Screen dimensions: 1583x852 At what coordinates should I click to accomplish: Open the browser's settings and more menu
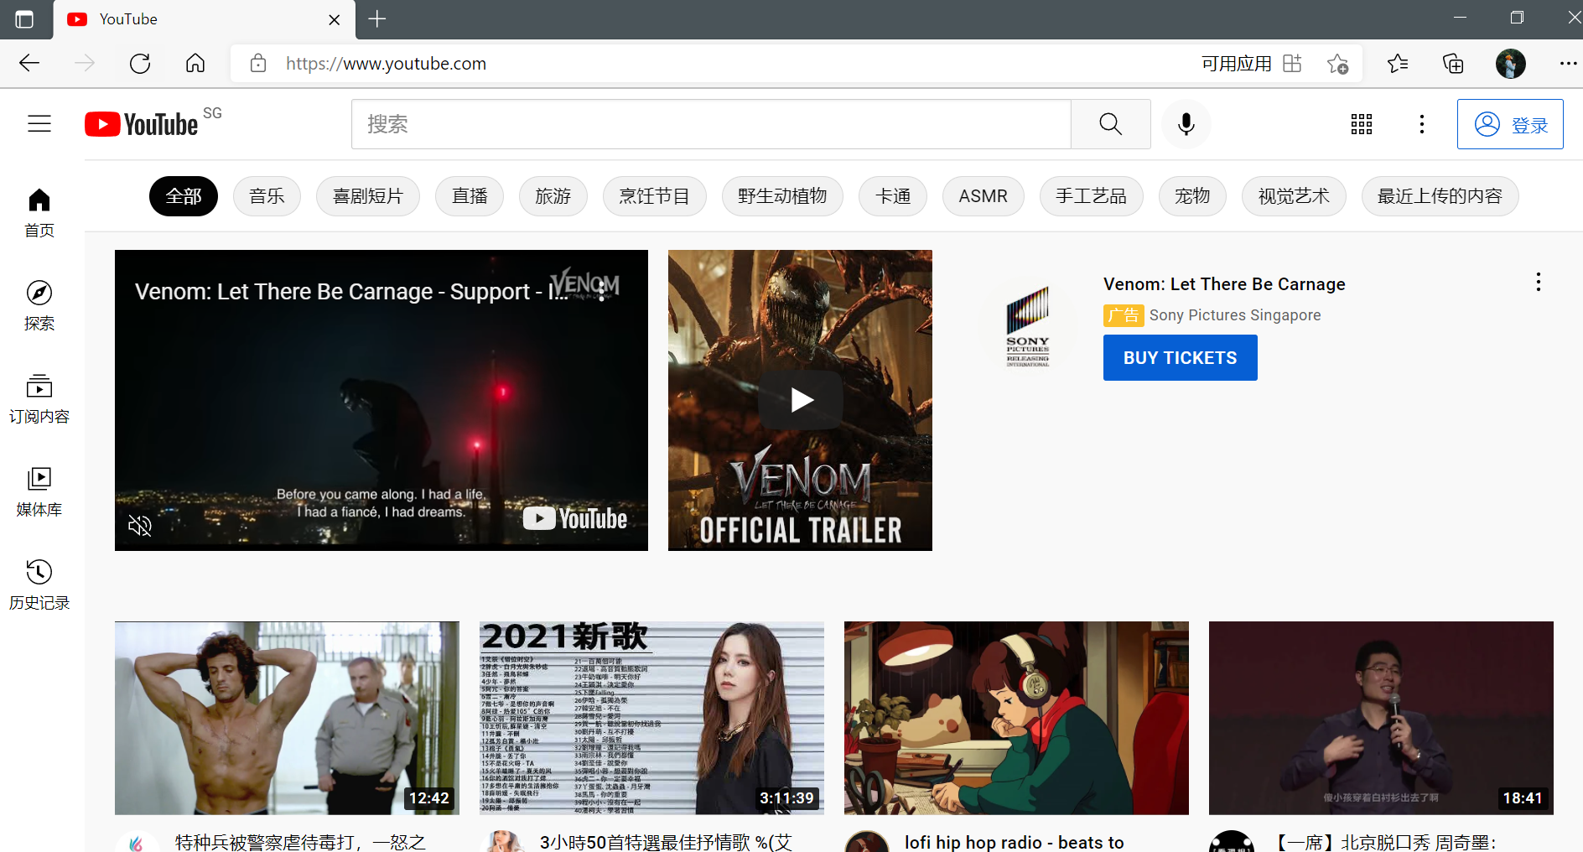click(x=1567, y=64)
